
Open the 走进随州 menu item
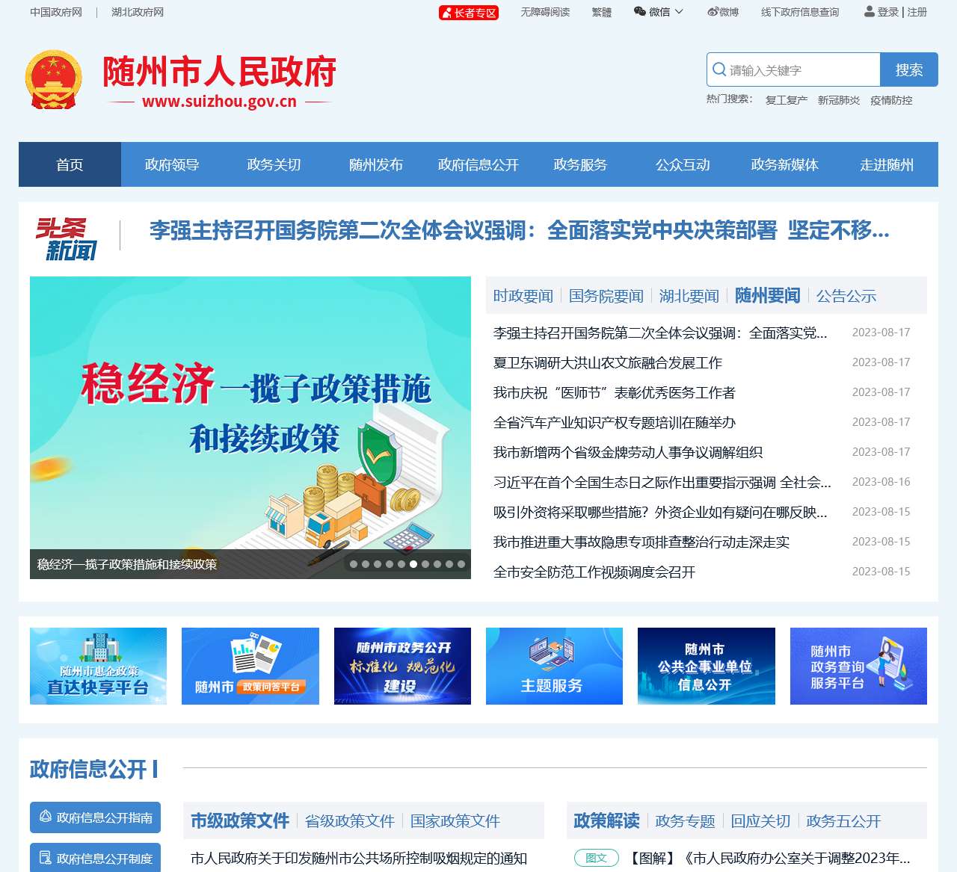coord(887,164)
